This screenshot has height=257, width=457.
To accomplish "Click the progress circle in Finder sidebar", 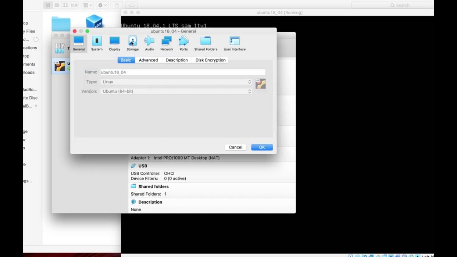I will pos(36,39).
